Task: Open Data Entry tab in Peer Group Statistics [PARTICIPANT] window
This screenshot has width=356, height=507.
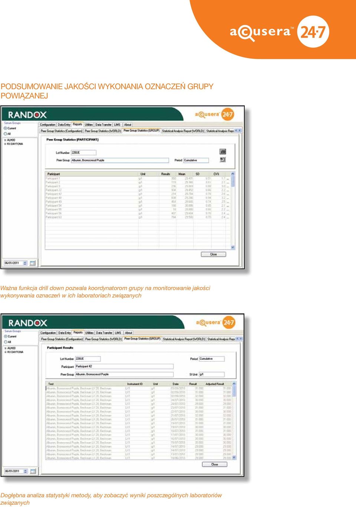Action: tap(64, 125)
